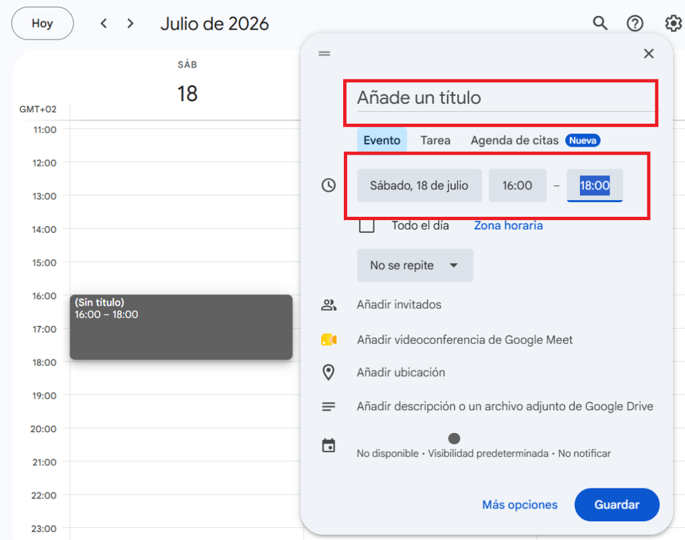Click the description lines icon
Screen dimensions: 685x540
coord(328,406)
